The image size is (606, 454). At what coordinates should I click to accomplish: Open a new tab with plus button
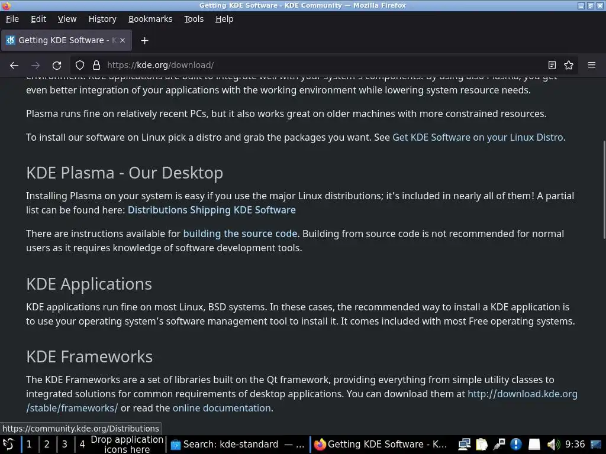pos(144,41)
